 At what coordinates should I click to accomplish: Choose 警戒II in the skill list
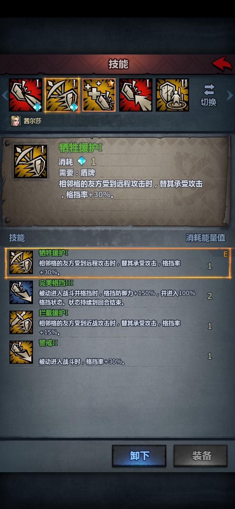(117, 352)
